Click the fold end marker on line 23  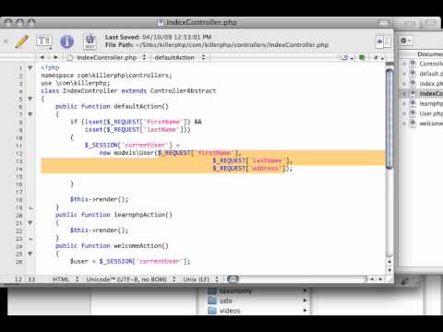(30, 239)
